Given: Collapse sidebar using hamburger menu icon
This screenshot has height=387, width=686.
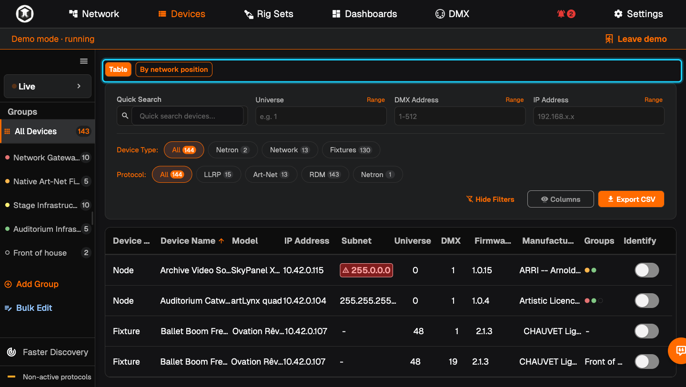Looking at the screenshot, I should 84,61.
